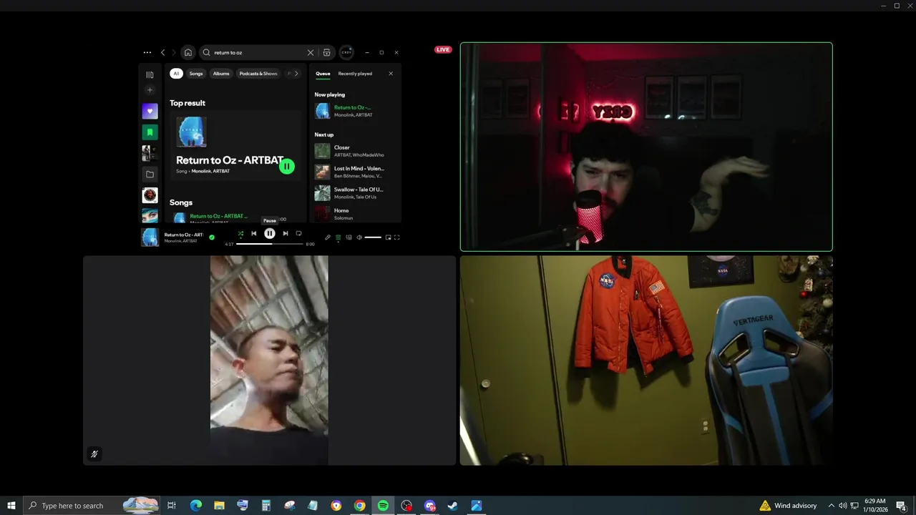Select the All filter chip
This screenshot has height=515, width=916.
176,74
